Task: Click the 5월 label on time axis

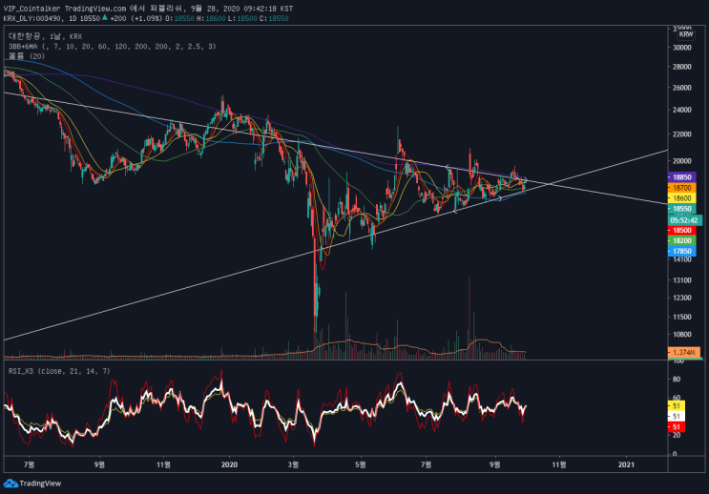Action: click(361, 464)
